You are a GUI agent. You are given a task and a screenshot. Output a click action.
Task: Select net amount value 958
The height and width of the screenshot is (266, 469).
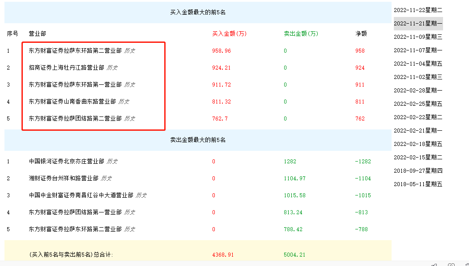coord(360,51)
